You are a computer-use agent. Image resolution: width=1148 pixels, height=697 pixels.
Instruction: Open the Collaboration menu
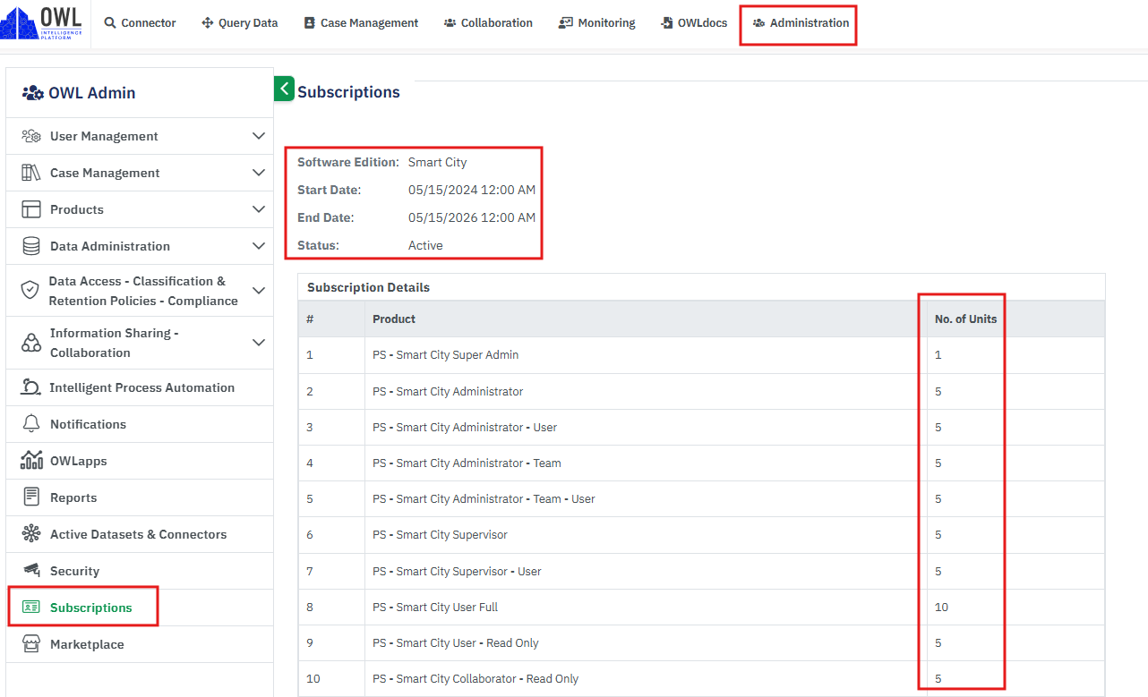488,23
